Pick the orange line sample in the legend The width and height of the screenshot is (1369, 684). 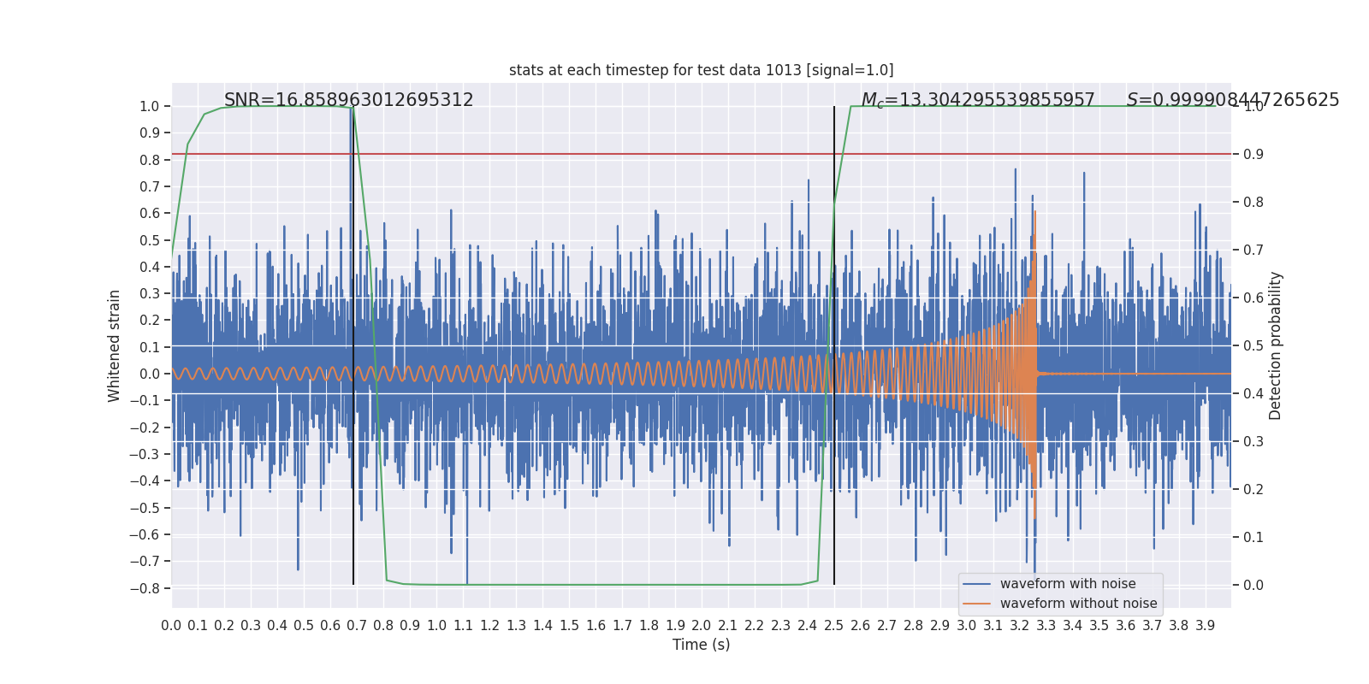[976, 604]
